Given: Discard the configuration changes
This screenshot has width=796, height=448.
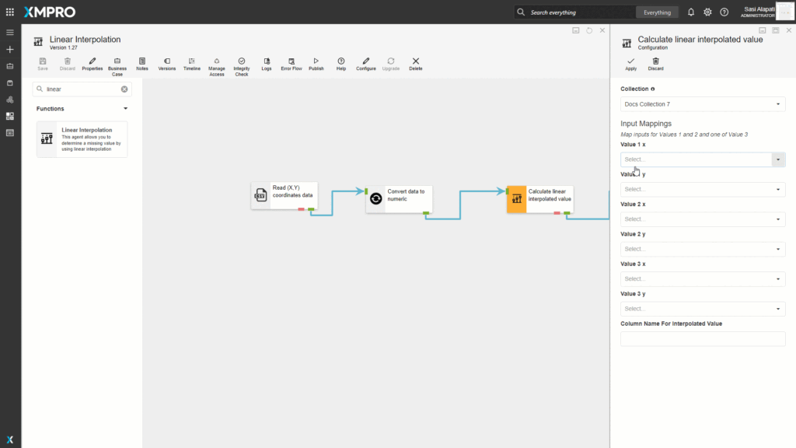Looking at the screenshot, I should coord(655,64).
